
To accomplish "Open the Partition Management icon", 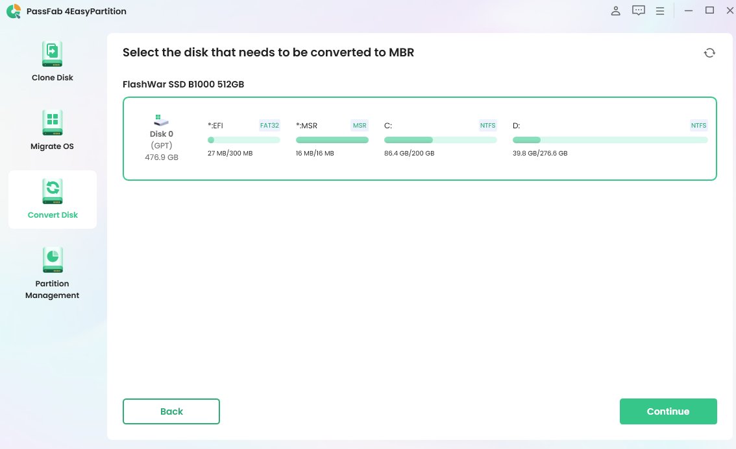I will (x=52, y=260).
